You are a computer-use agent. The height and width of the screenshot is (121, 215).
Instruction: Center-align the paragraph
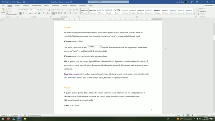[56, 13]
